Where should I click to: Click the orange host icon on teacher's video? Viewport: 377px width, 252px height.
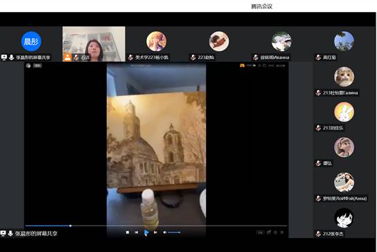pos(67,57)
